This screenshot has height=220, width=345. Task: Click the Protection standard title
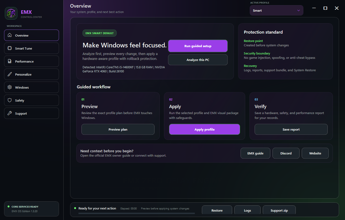(263, 32)
